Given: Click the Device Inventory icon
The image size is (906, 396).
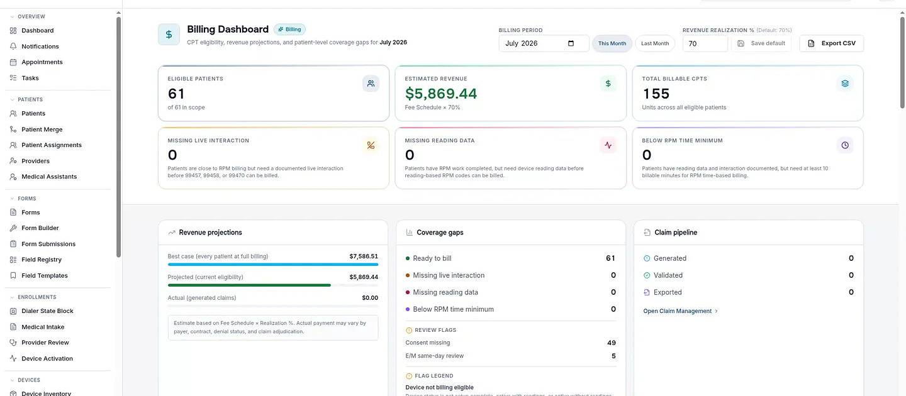Looking at the screenshot, I should 13,393.
